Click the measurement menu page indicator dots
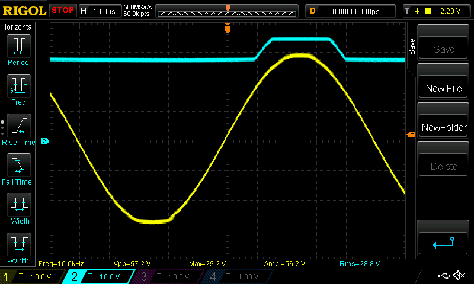Image resolution: width=474 pixels, height=284 pixels. [2, 128]
